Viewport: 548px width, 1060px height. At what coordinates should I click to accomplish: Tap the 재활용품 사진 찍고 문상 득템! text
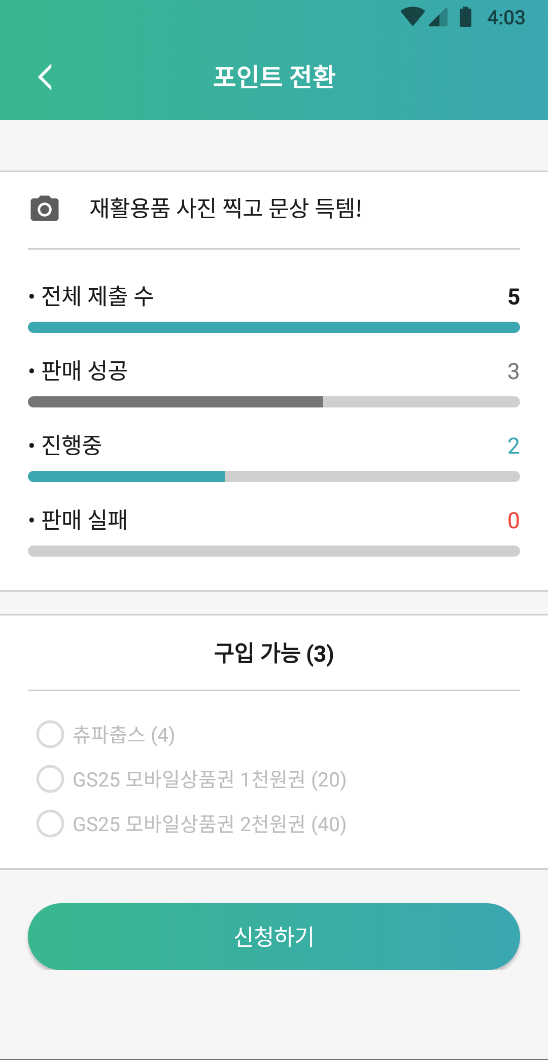(x=225, y=208)
